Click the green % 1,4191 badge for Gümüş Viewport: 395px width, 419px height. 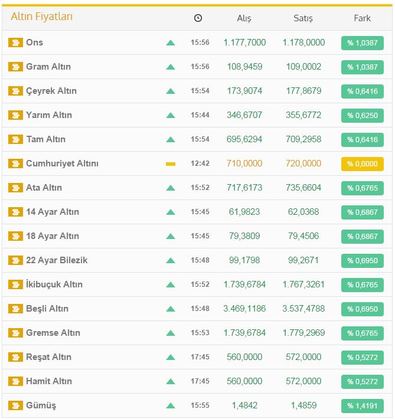pyautogui.click(x=362, y=405)
